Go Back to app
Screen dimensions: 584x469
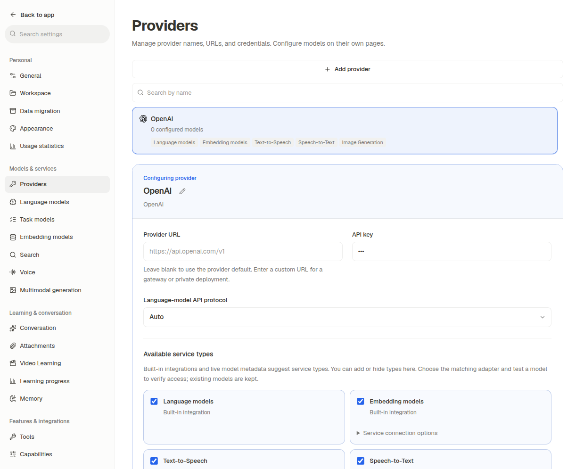pyautogui.click(x=32, y=15)
